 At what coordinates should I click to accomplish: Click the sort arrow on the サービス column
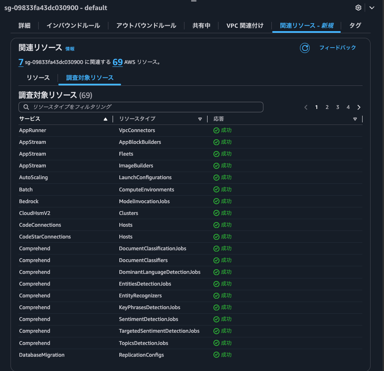tap(105, 119)
